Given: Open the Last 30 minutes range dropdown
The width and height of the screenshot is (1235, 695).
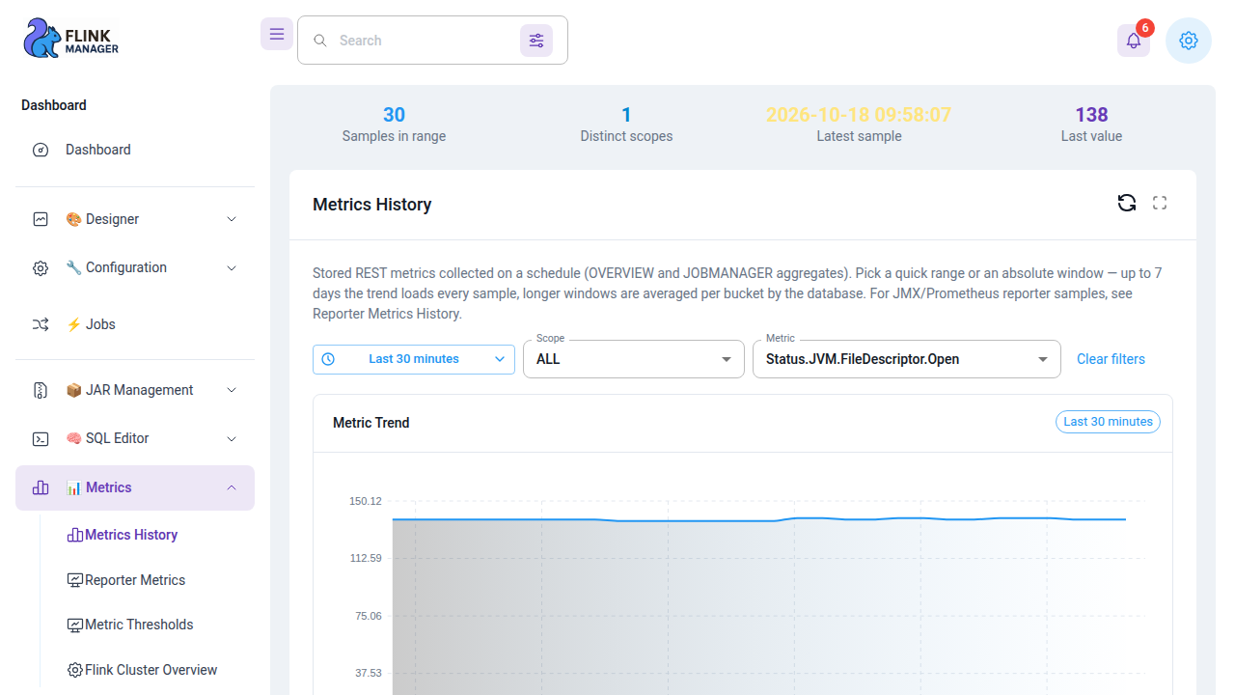Looking at the screenshot, I should (x=414, y=359).
